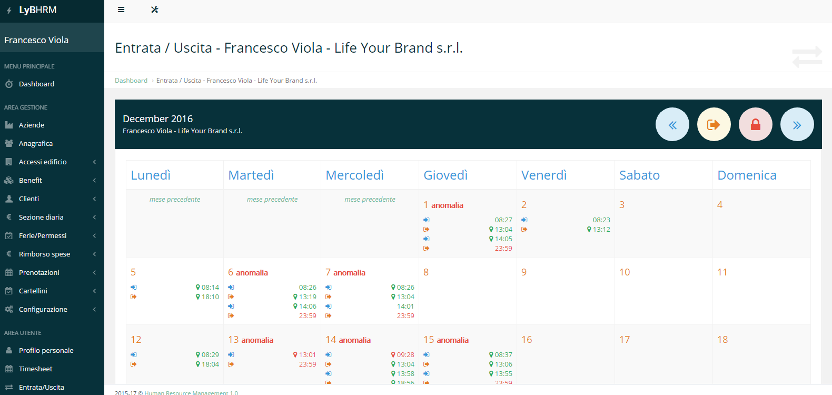The image size is (832, 395).
Task: Click the orange exit/sign-out round button
Action: [714, 124]
